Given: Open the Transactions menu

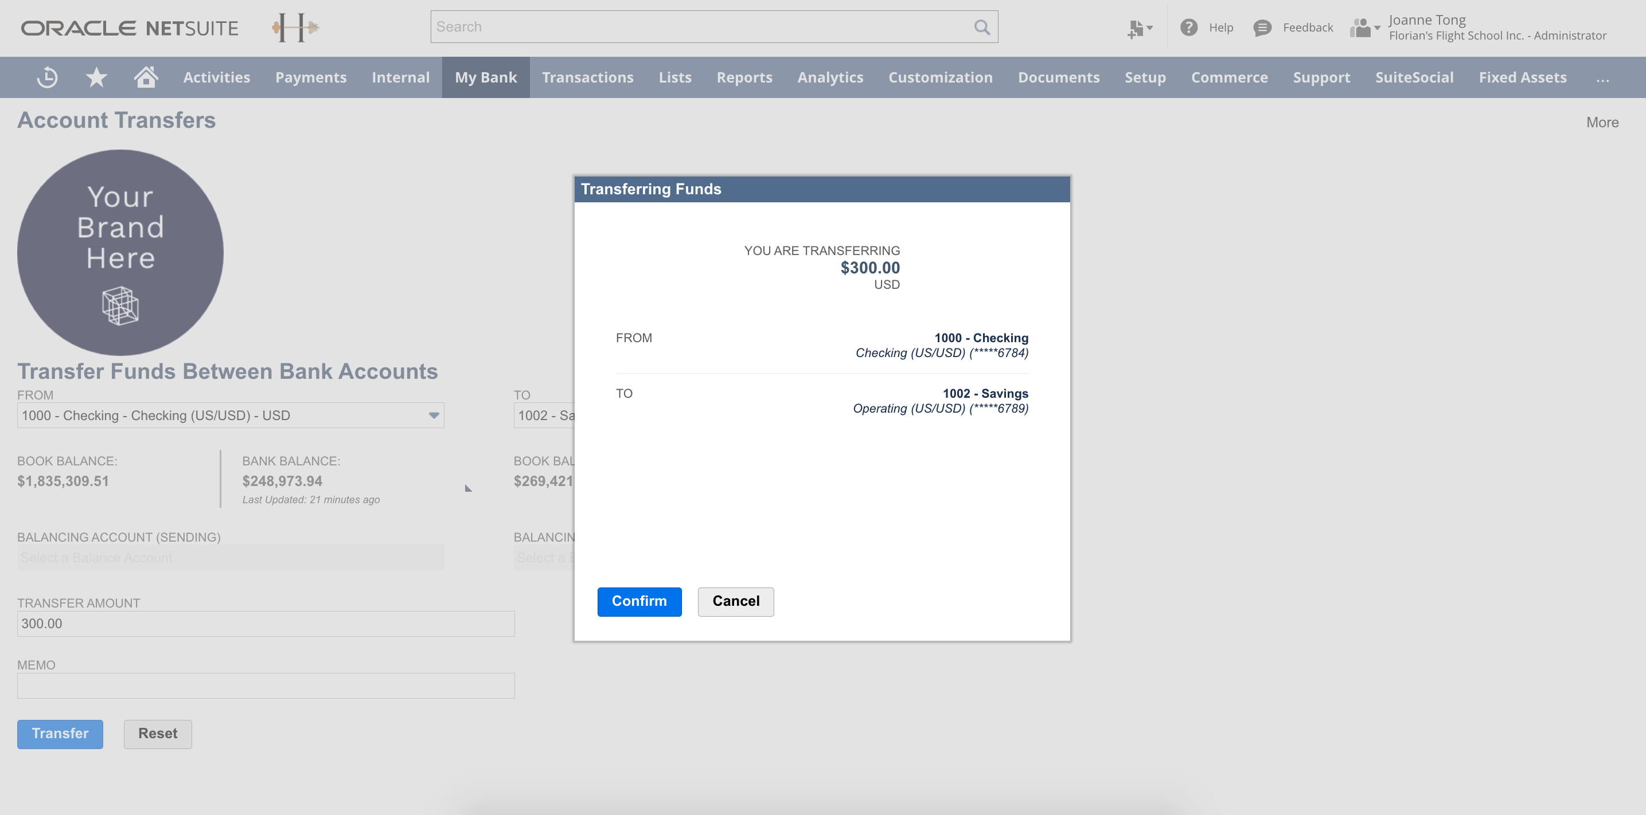Looking at the screenshot, I should [587, 78].
